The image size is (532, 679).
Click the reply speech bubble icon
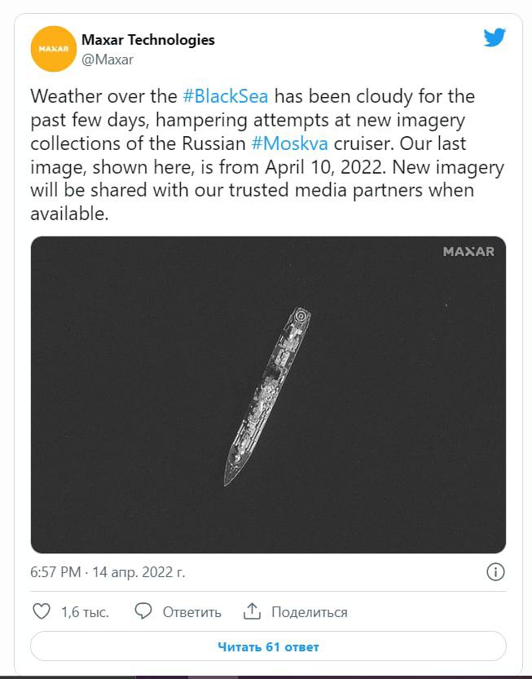coord(143,611)
